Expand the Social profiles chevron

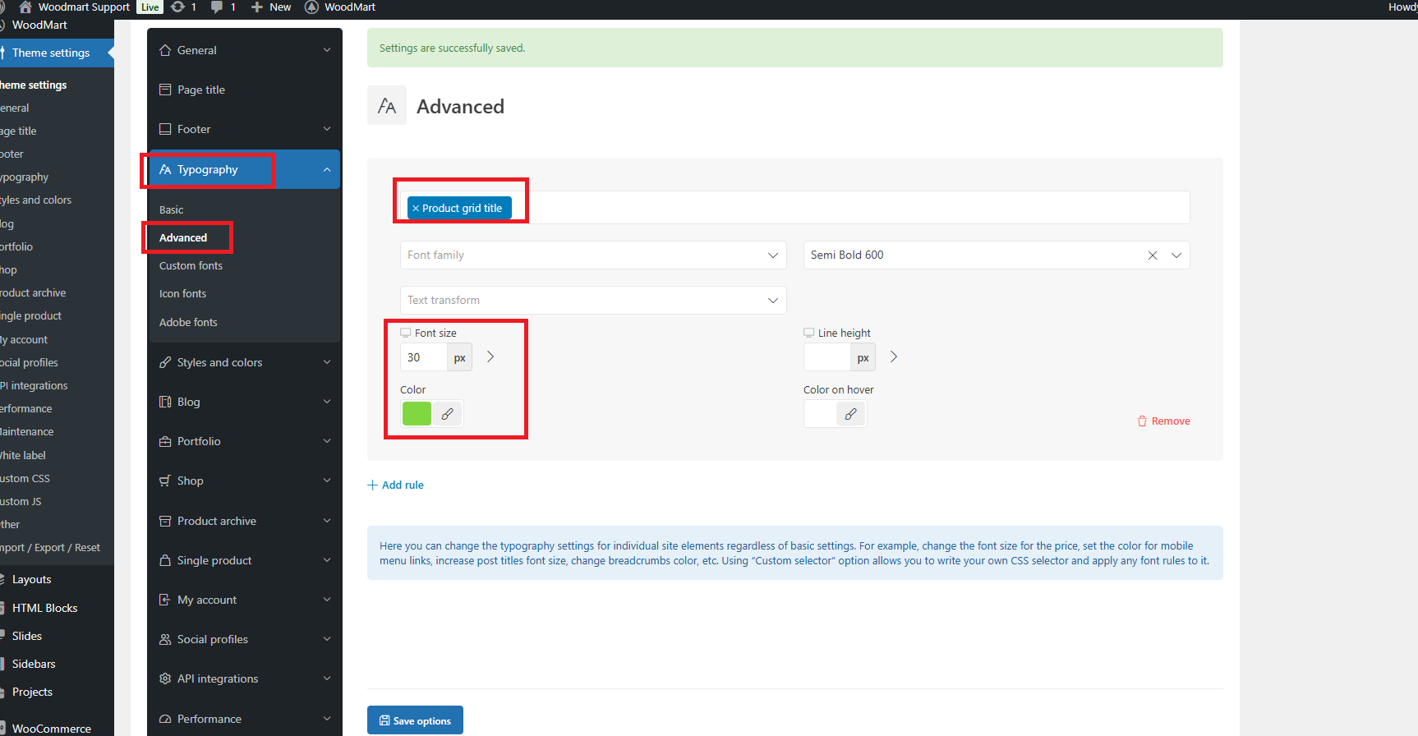point(327,639)
